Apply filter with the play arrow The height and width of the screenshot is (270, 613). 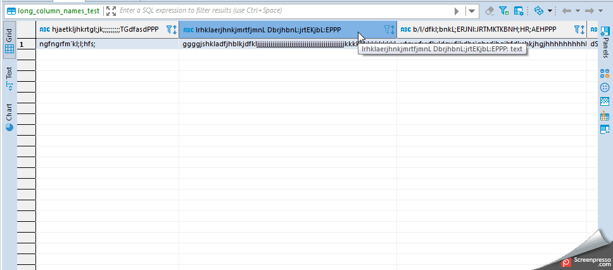pos(457,11)
